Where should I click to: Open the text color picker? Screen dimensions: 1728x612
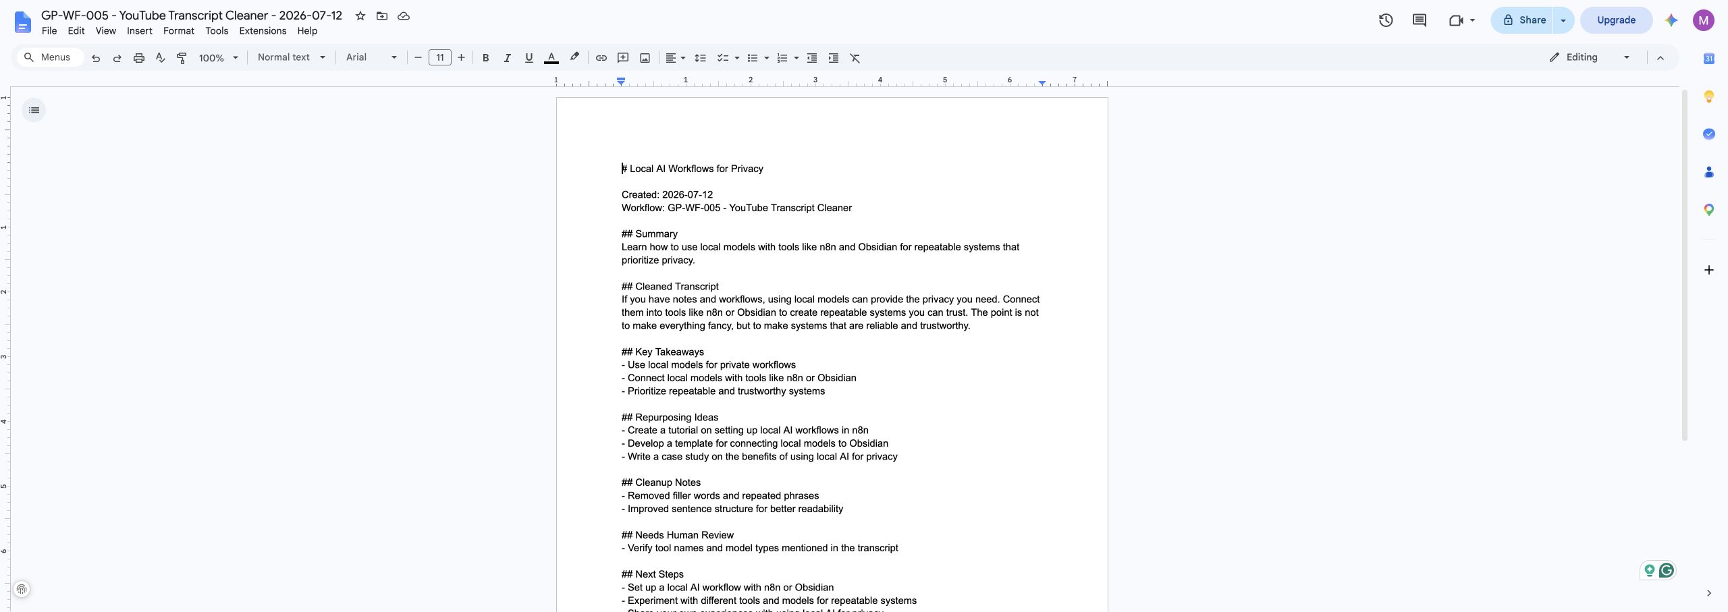551,58
